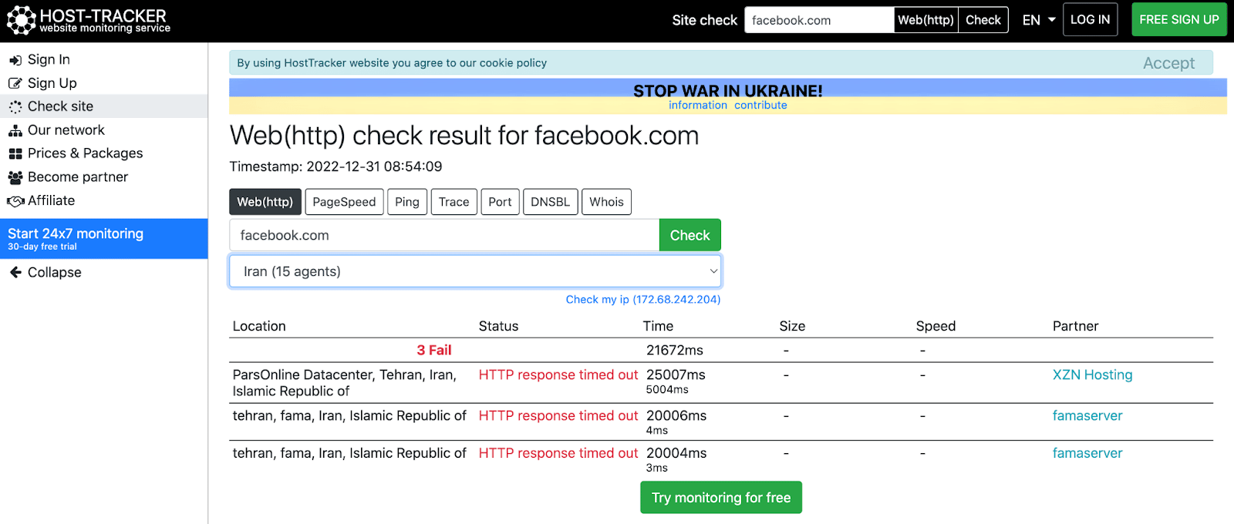Screen dimensions: 1234x524
Task: Expand the EN language selector
Action: click(x=1038, y=20)
